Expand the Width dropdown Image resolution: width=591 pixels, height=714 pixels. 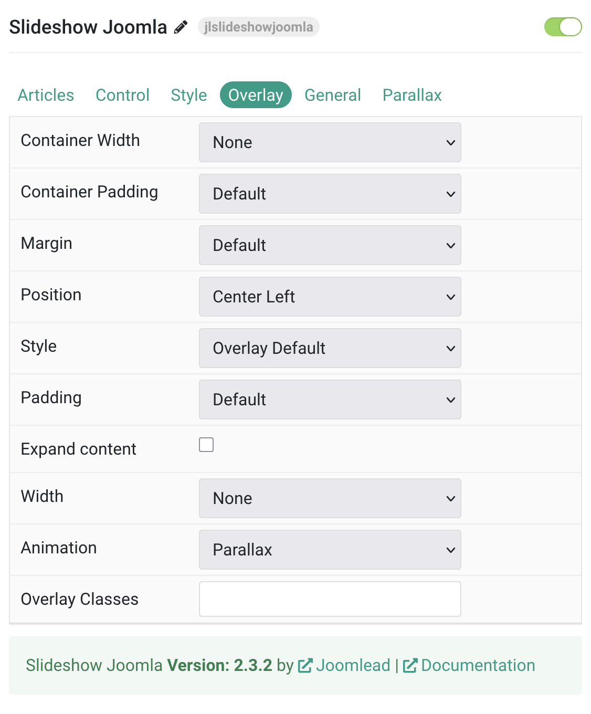(330, 498)
